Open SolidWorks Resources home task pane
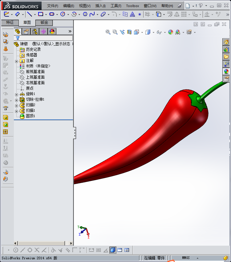The image size is (231, 262). coord(226,42)
